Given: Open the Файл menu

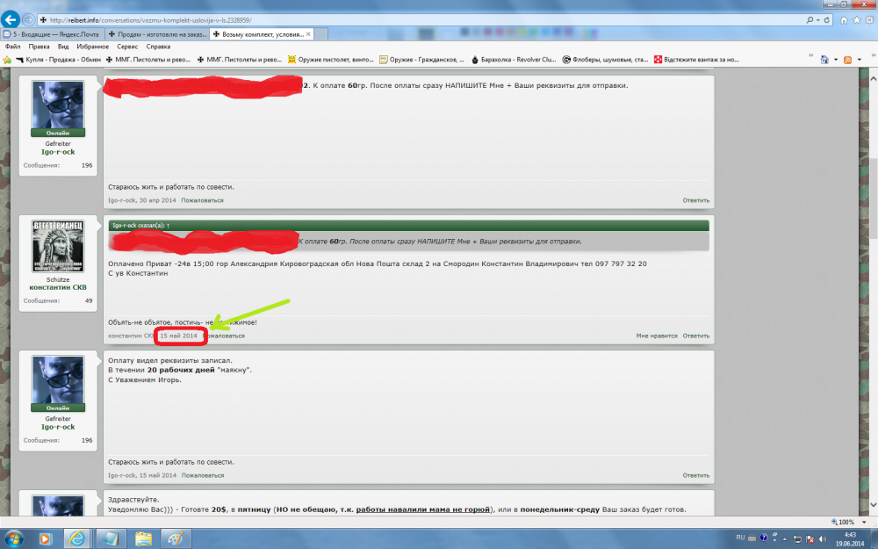Looking at the screenshot, I should click(13, 47).
